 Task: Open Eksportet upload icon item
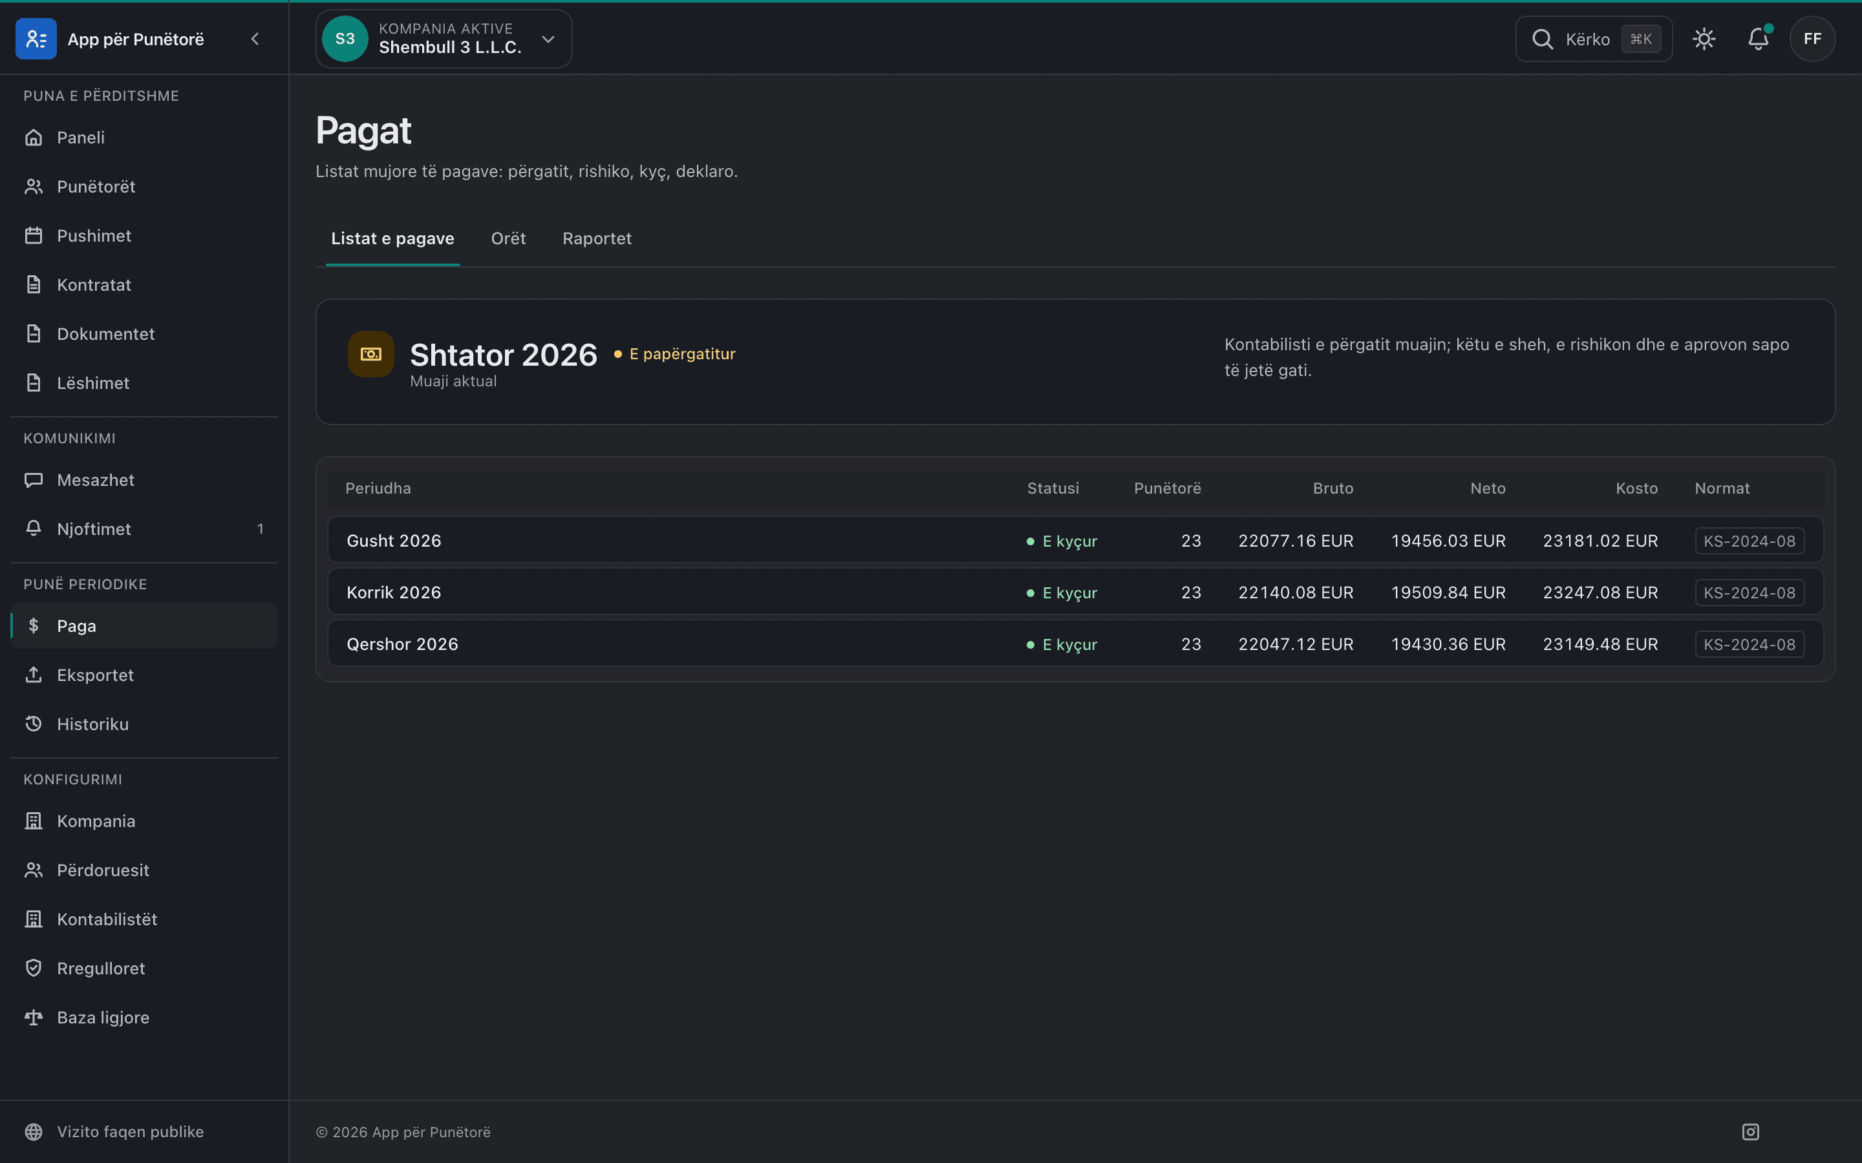coord(144,675)
